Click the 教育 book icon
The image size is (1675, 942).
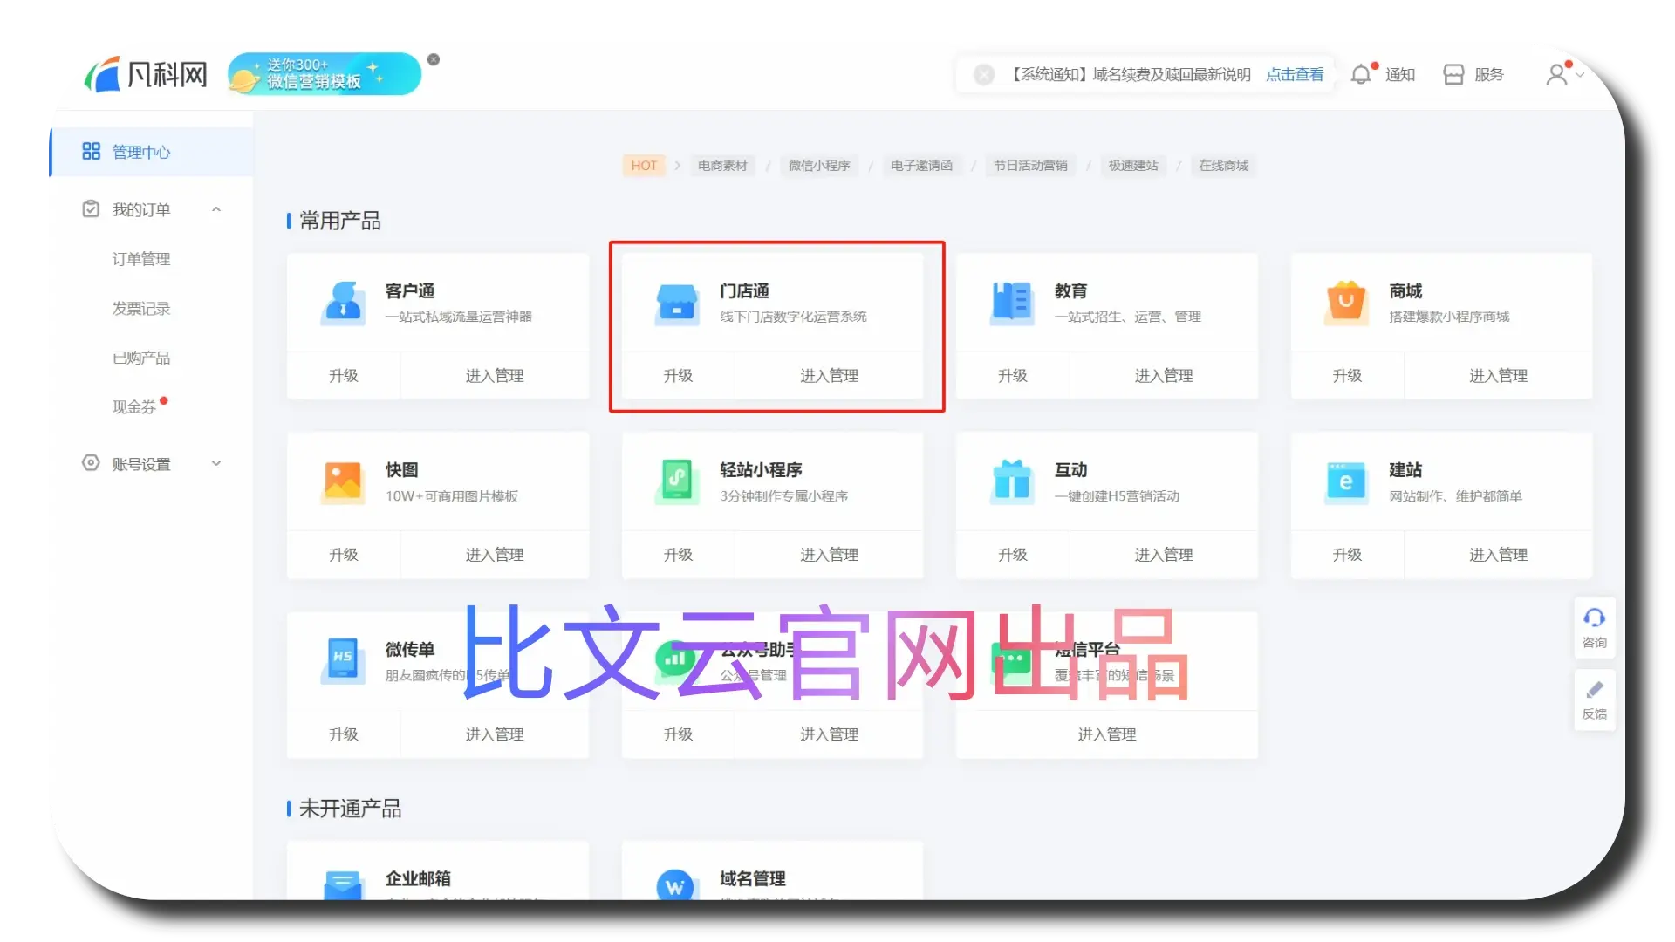1012,304
